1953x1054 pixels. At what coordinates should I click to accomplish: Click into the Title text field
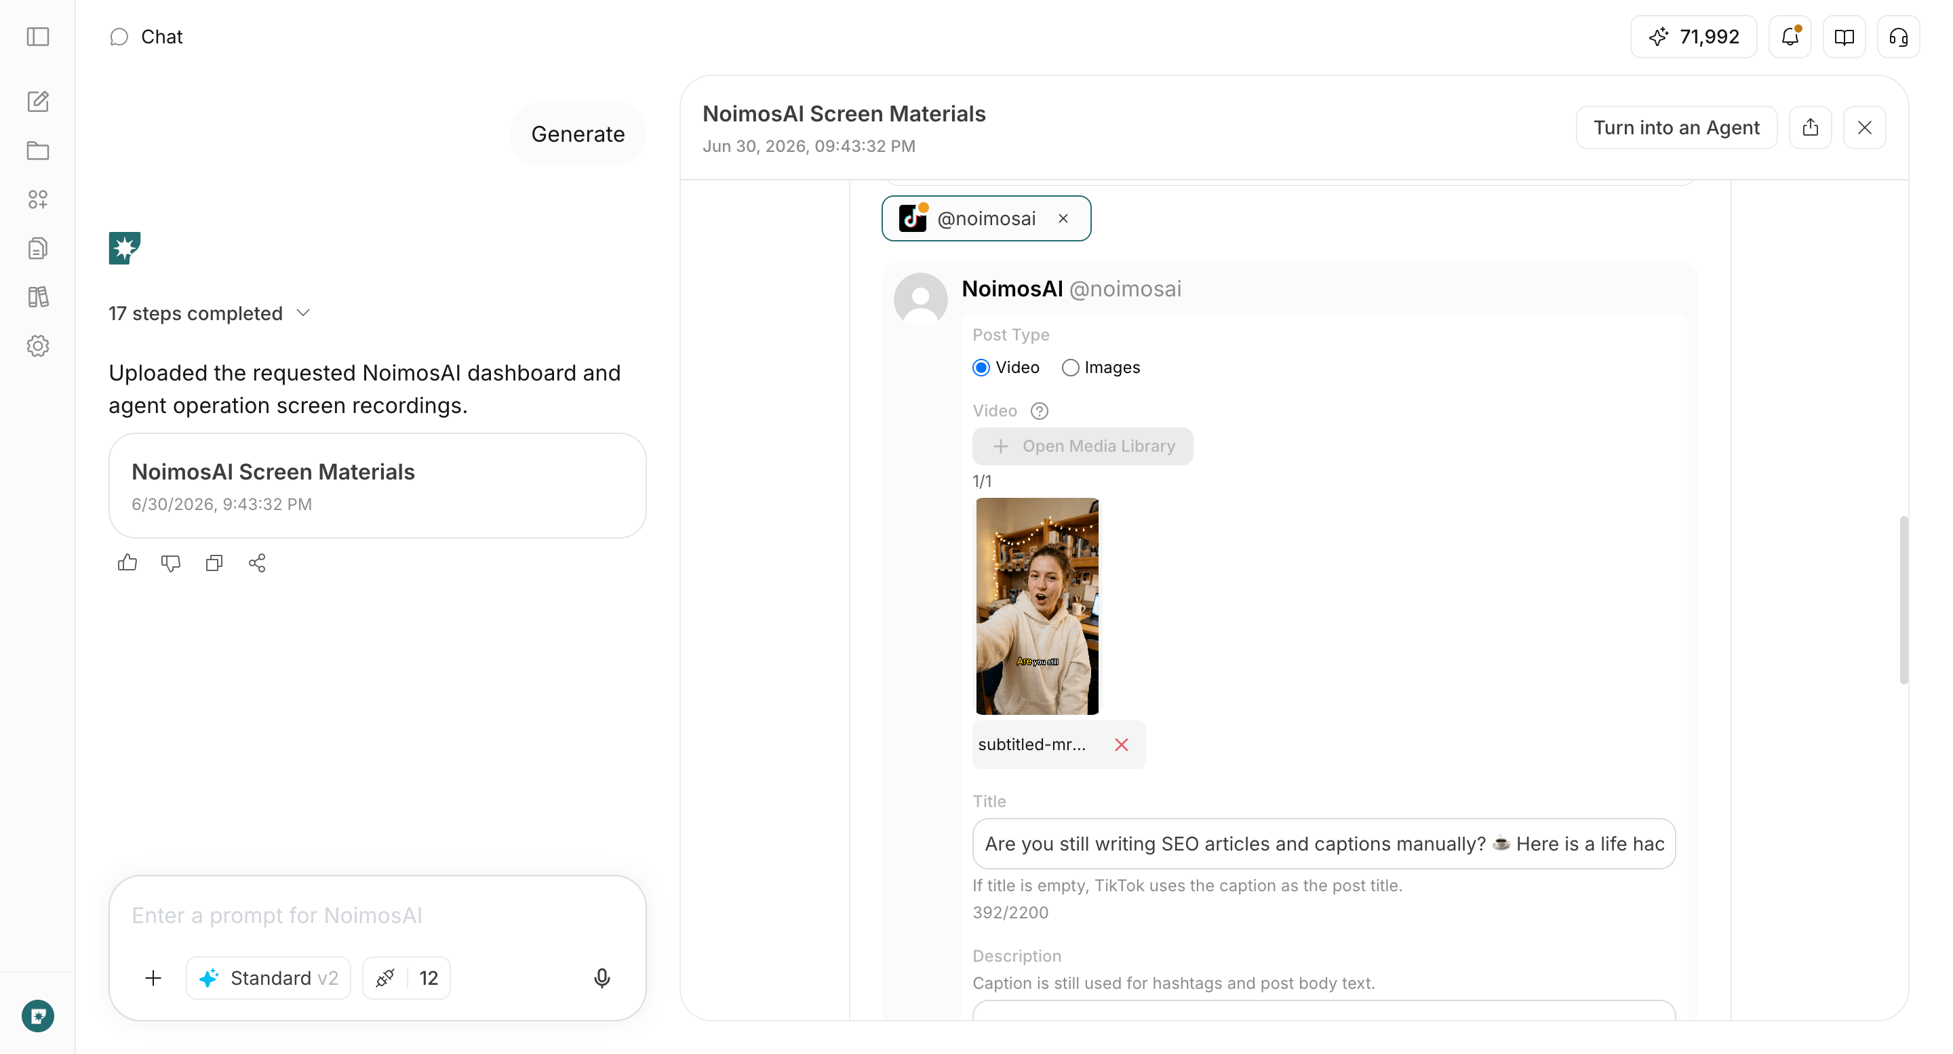pos(1324,844)
